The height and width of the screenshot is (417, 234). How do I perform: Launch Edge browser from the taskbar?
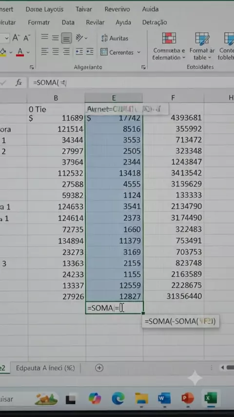[x=118, y=398]
